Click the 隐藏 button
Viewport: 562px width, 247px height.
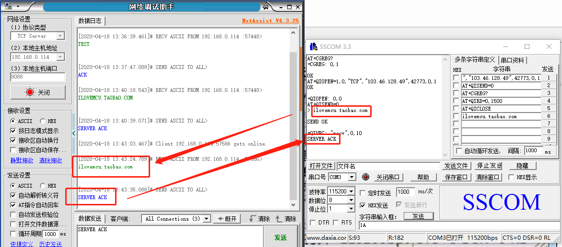click(522, 166)
